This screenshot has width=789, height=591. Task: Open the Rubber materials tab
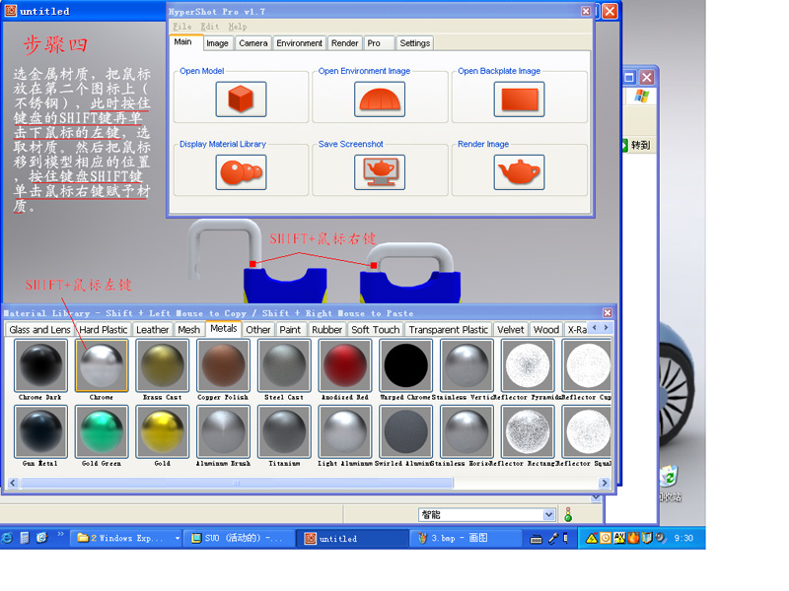(327, 330)
